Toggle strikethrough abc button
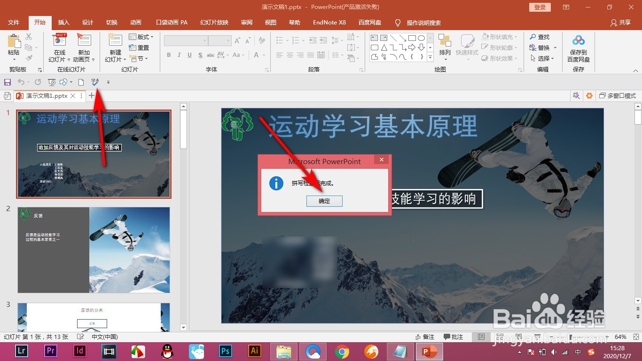This screenshot has width=642, height=361. coord(211,55)
